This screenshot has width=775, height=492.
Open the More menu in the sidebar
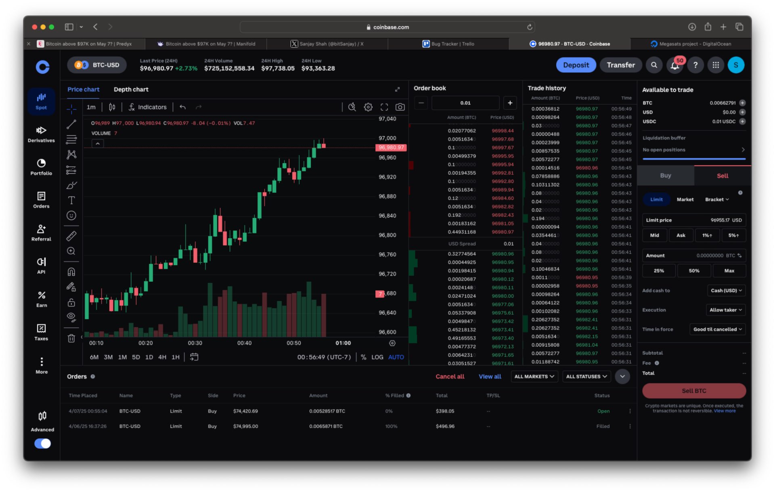click(x=41, y=365)
